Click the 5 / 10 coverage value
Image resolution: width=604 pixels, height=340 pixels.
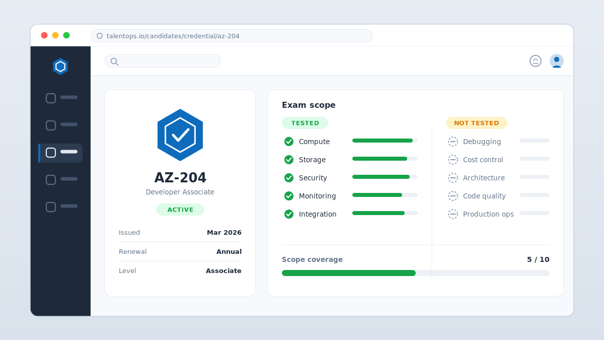point(538,260)
